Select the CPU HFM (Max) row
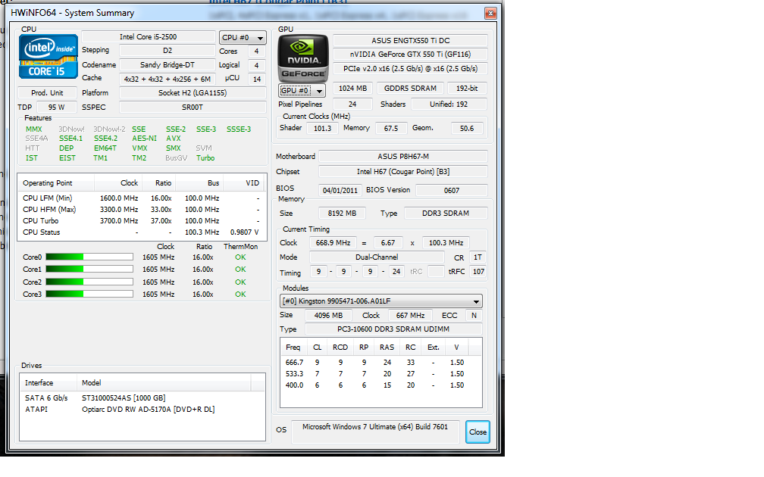764x477 pixels. click(x=141, y=209)
